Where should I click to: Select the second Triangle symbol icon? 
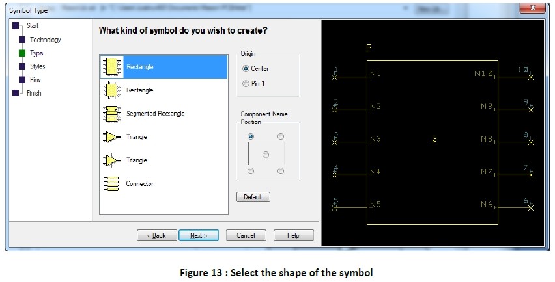click(x=112, y=160)
